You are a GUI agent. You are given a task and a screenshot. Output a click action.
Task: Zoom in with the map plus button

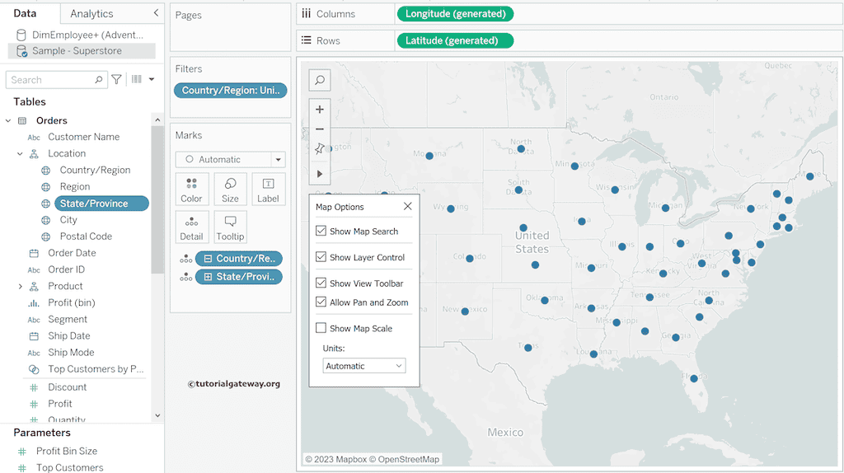320,110
